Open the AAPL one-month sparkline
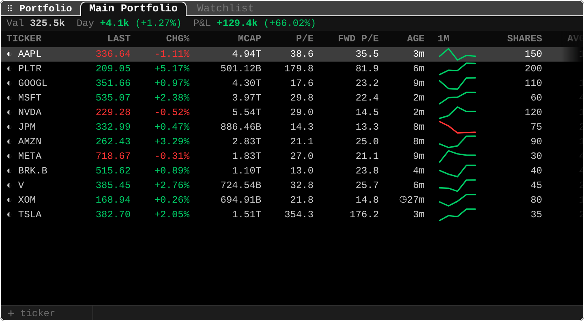This screenshot has width=584, height=321. [457, 54]
